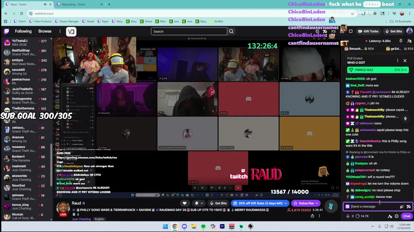
Task: Open Raud's channel avatar with LIVE badge
Action: [63, 209]
